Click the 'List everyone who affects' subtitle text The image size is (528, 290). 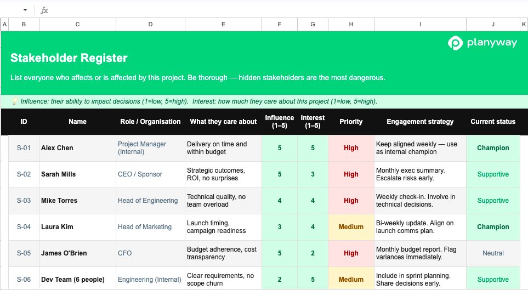(x=198, y=77)
